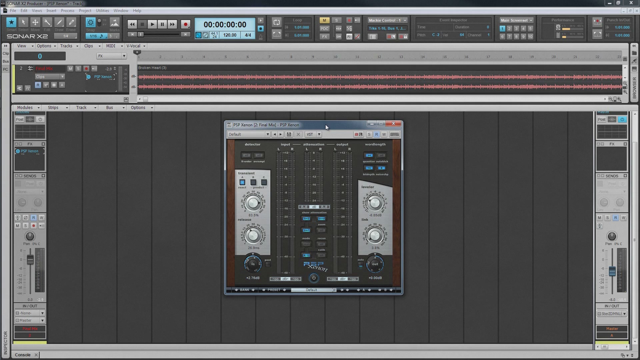The height and width of the screenshot is (360, 640).
Task: Click the Now time display 00:00:00:00
Action: (x=225, y=25)
